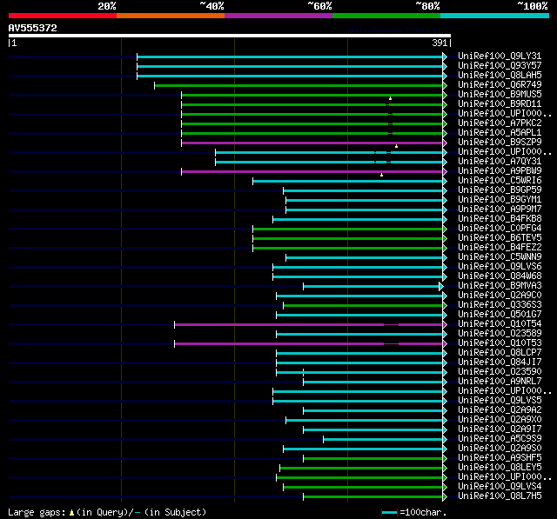Click the arrowhead ending the B9MVA3 alignment

pyautogui.click(x=441, y=286)
